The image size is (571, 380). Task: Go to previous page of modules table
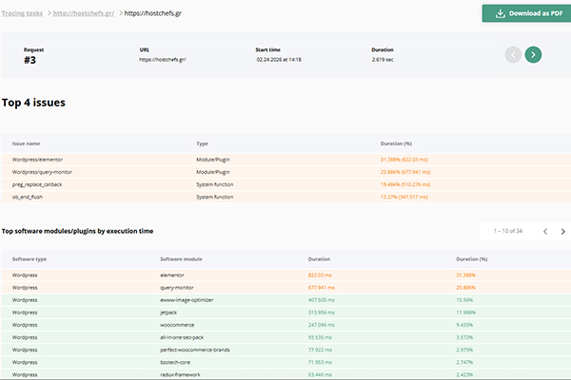pos(545,231)
